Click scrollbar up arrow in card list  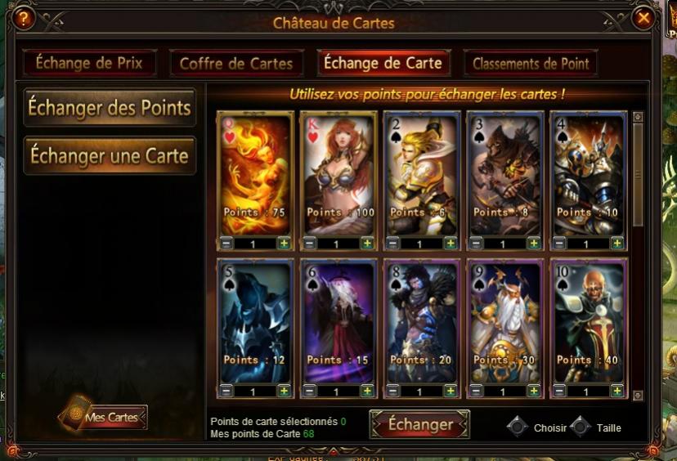click(x=638, y=117)
